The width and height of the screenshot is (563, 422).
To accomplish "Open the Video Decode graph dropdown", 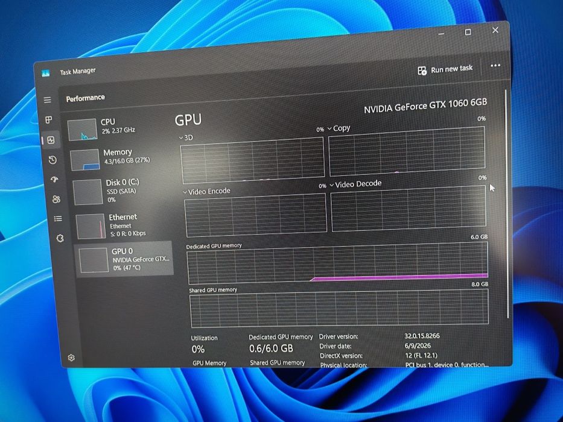I will click(x=332, y=185).
